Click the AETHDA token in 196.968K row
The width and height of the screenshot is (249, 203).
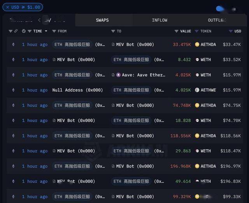pos(208,166)
